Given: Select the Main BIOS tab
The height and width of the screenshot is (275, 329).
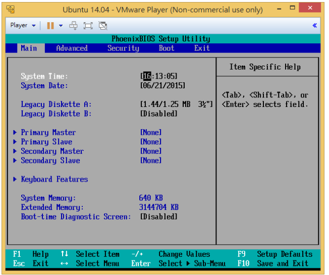Looking at the screenshot, I should point(29,48).
